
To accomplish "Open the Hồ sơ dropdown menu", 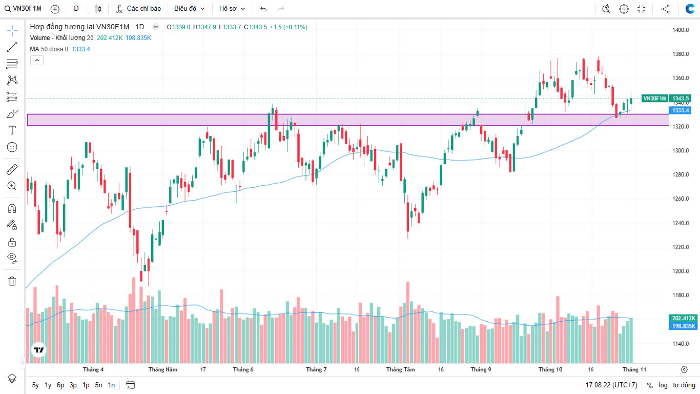I will coord(232,9).
